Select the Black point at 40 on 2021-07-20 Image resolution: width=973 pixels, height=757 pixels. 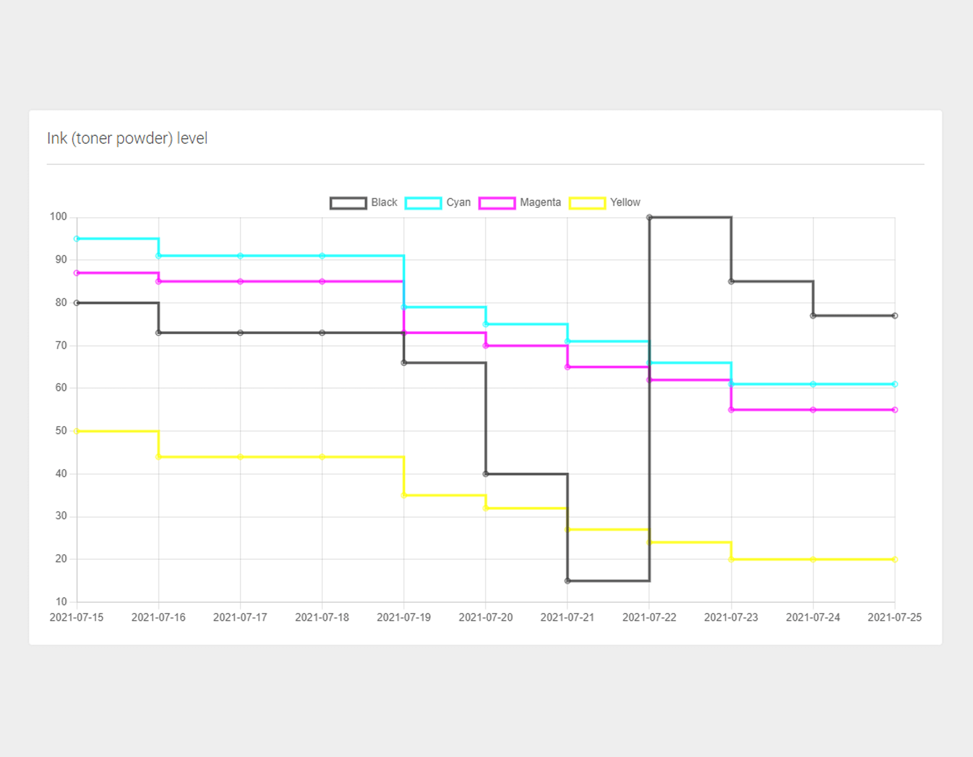485,474
